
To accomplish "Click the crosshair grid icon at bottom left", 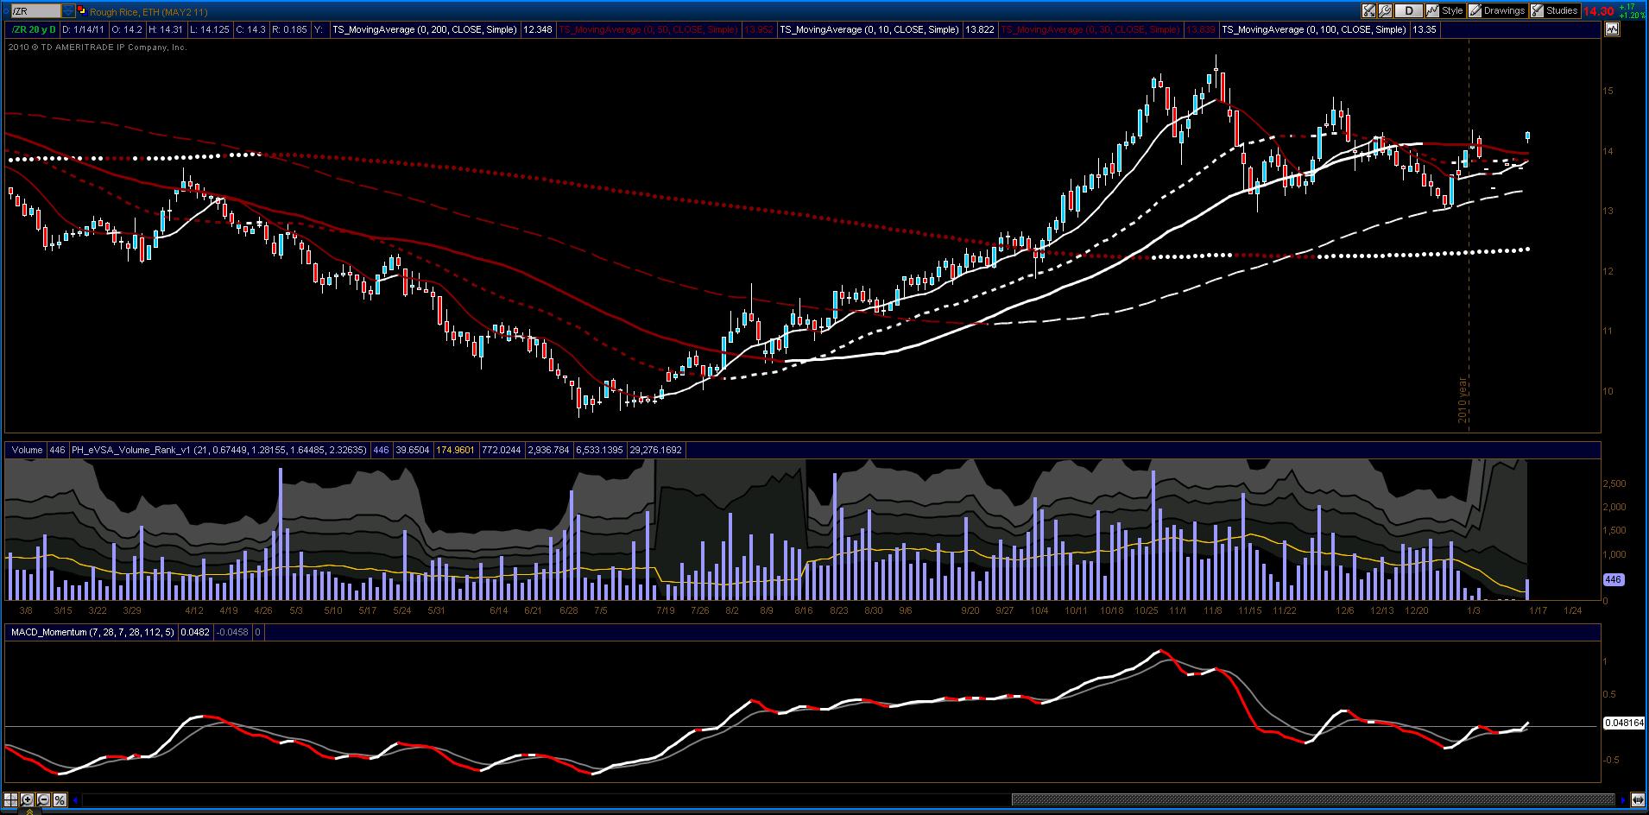I will [x=12, y=799].
